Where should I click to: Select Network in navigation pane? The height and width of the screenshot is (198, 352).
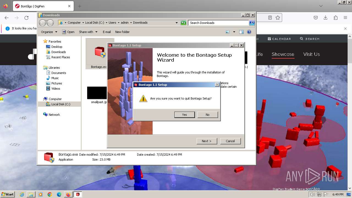(x=54, y=115)
